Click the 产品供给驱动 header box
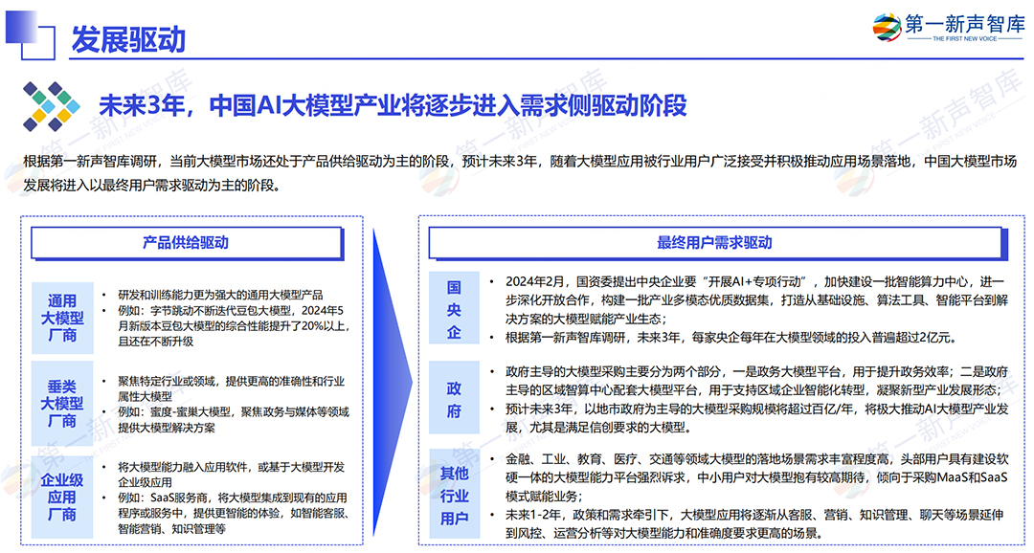 (x=186, y=243)
